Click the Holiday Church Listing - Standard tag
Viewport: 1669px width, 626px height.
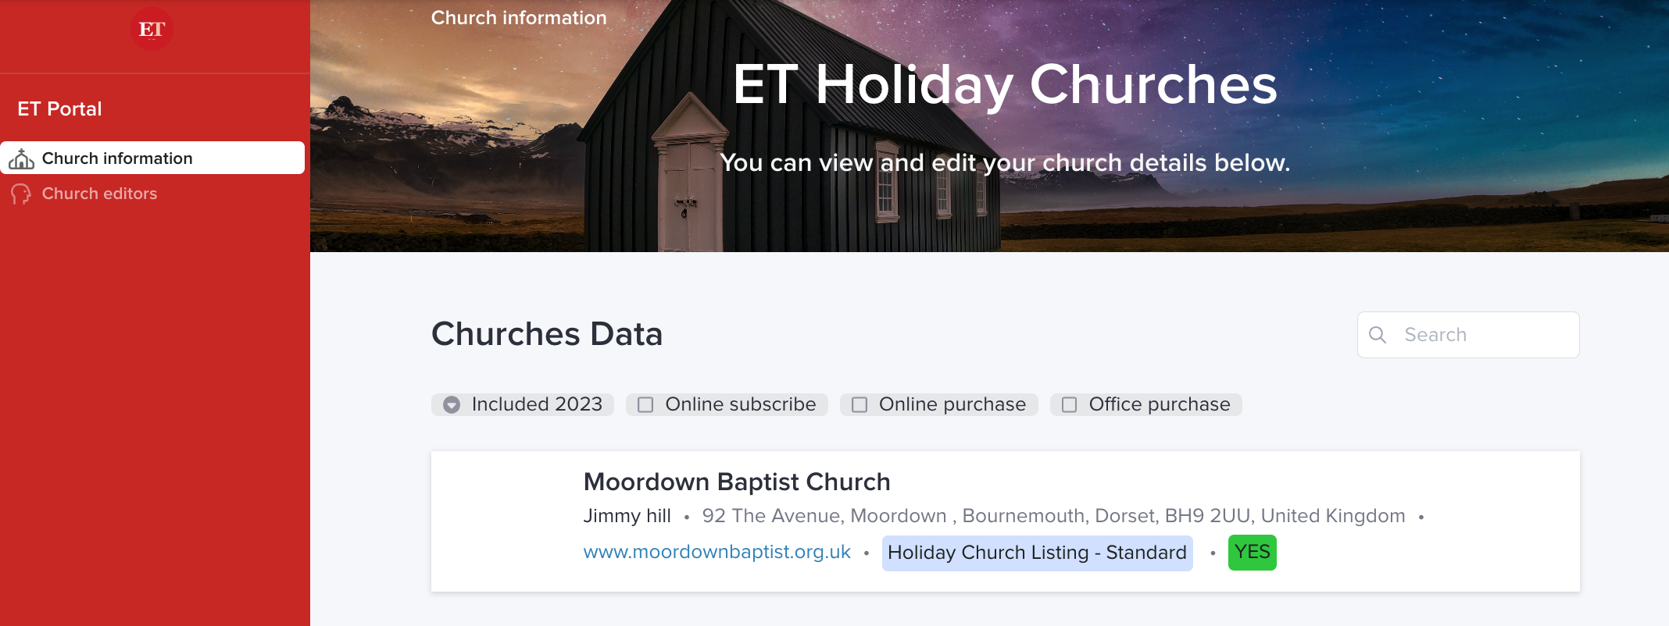pyautogui.click(x=1037, y=553)
